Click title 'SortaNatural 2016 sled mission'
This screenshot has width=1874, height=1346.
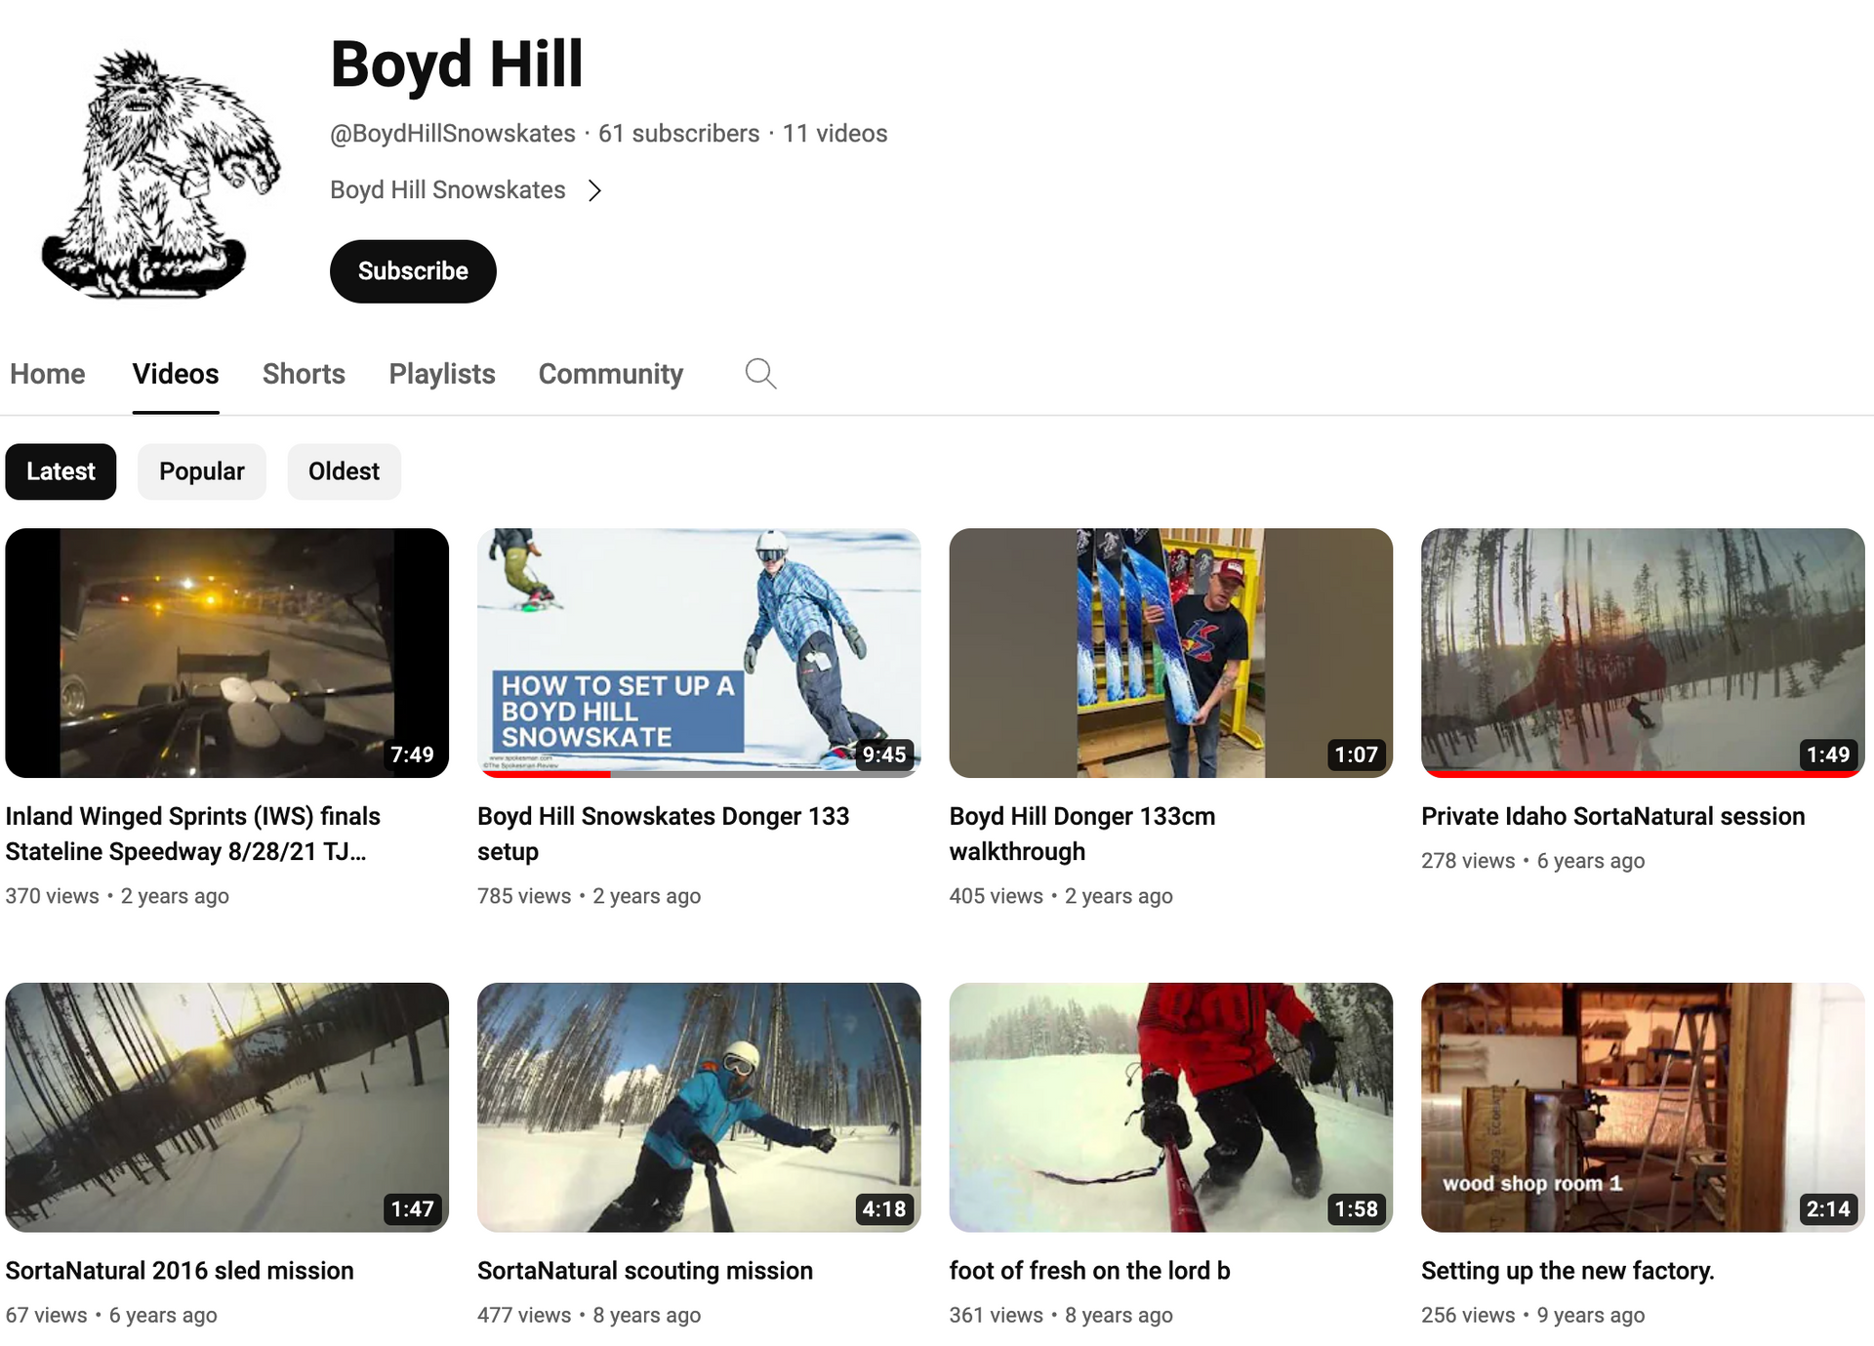(x=180, y=1271)
